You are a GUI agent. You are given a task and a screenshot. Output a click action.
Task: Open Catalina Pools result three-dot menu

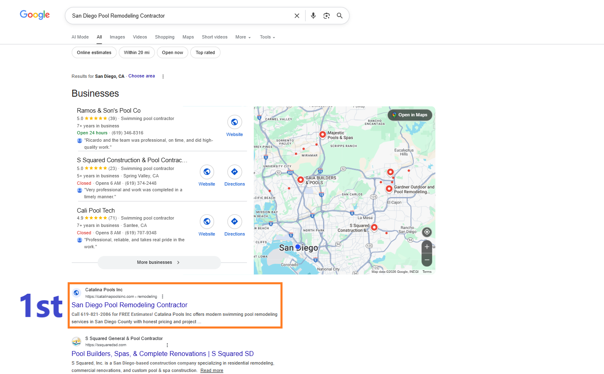click(x=163, y=297)
